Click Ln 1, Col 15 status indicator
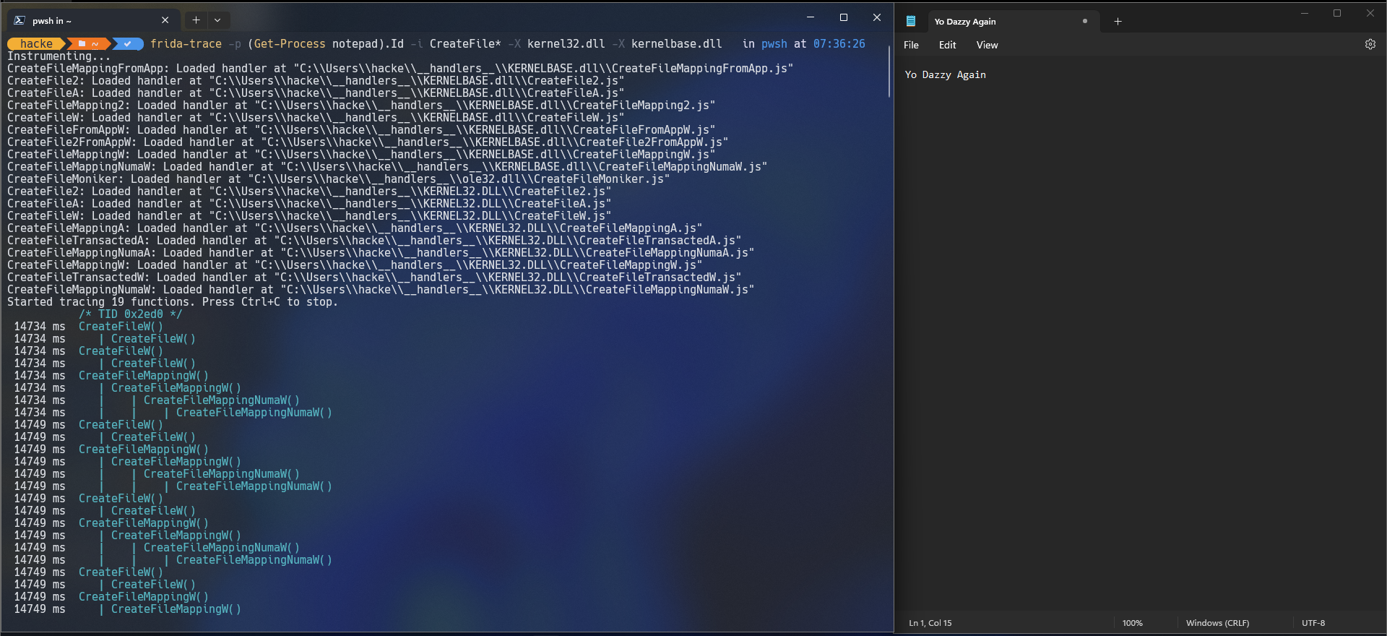 coord(930,623)
